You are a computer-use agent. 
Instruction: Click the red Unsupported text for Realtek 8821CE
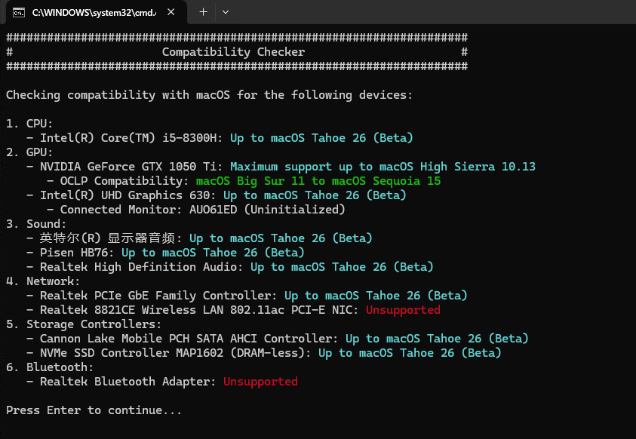pyautogui.click(x=403, y=310)
